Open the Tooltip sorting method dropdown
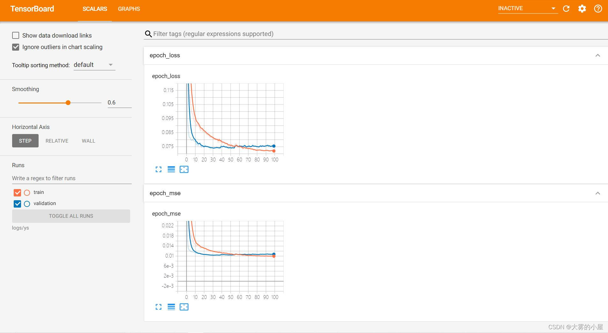 click(94, 65)
